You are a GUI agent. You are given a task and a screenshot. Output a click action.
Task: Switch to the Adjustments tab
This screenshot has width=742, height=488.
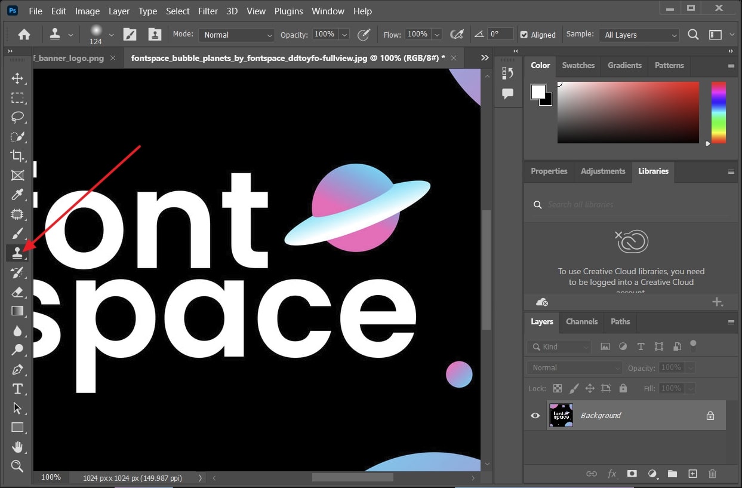(603, 171)
